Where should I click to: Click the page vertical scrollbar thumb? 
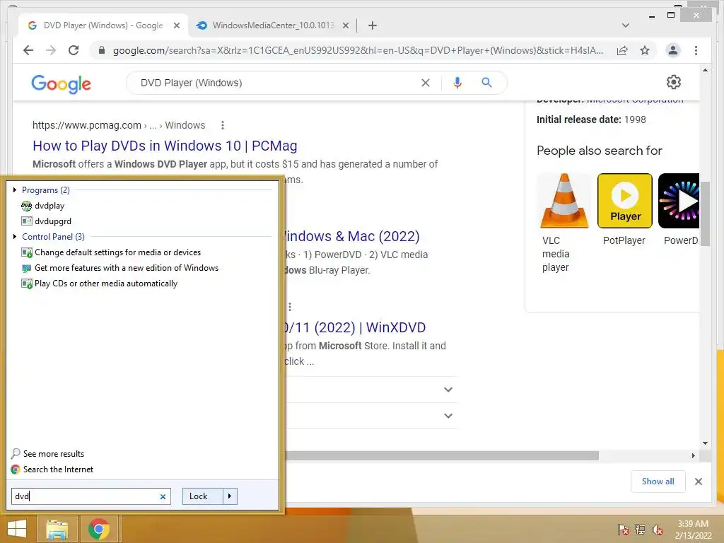(x=705, y=214)
